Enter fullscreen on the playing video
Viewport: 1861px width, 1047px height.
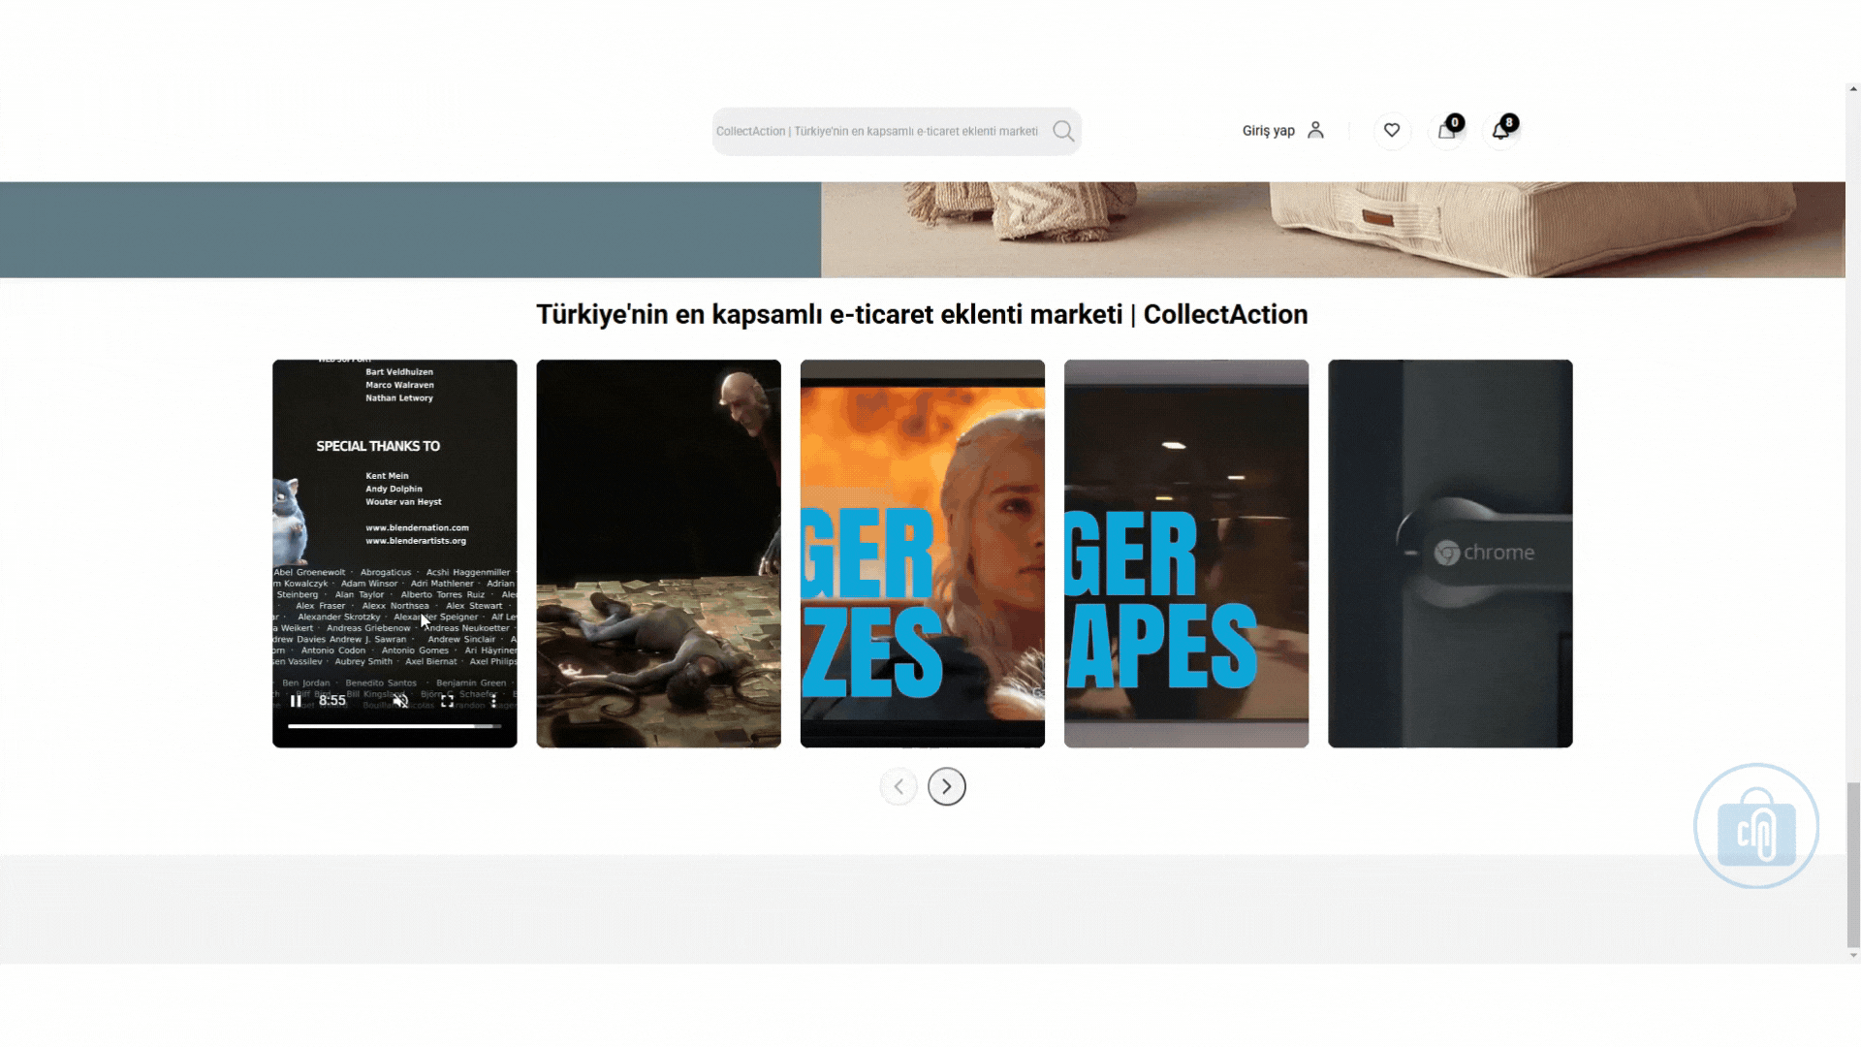coord(447,701)
